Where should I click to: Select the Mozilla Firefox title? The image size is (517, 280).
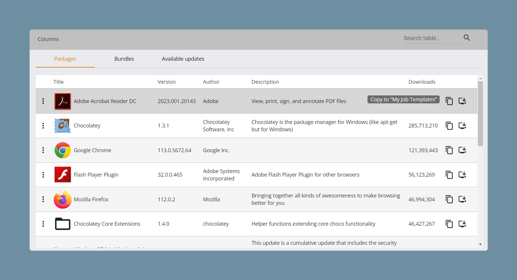pyautogui.click(x=91, y=199)
